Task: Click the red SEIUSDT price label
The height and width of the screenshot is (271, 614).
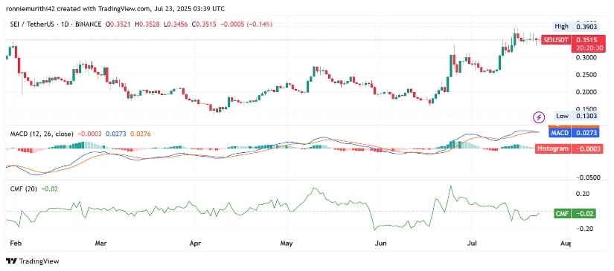Action: point(556,39)
